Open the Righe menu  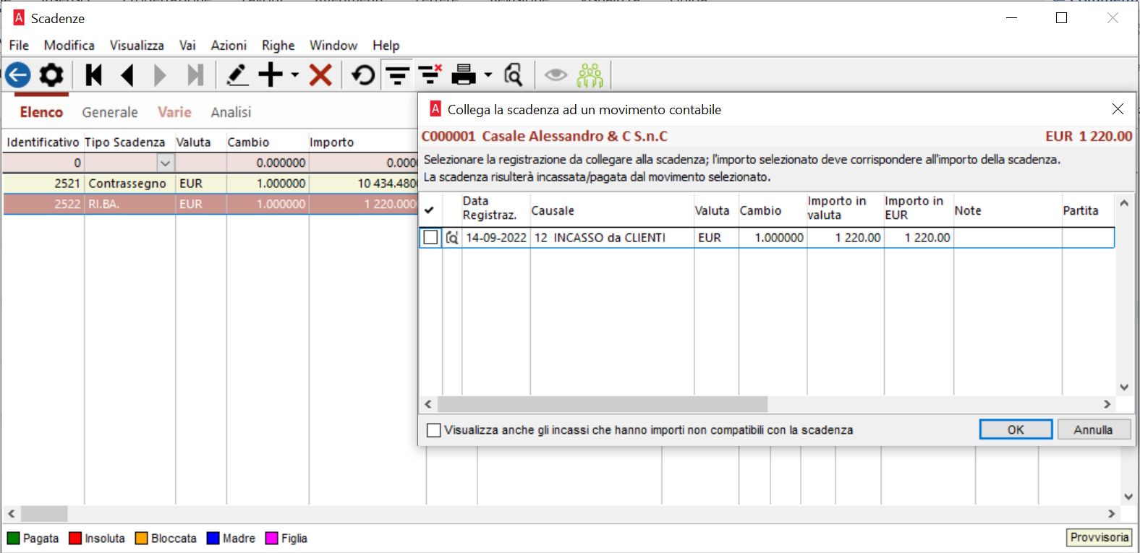278,46
